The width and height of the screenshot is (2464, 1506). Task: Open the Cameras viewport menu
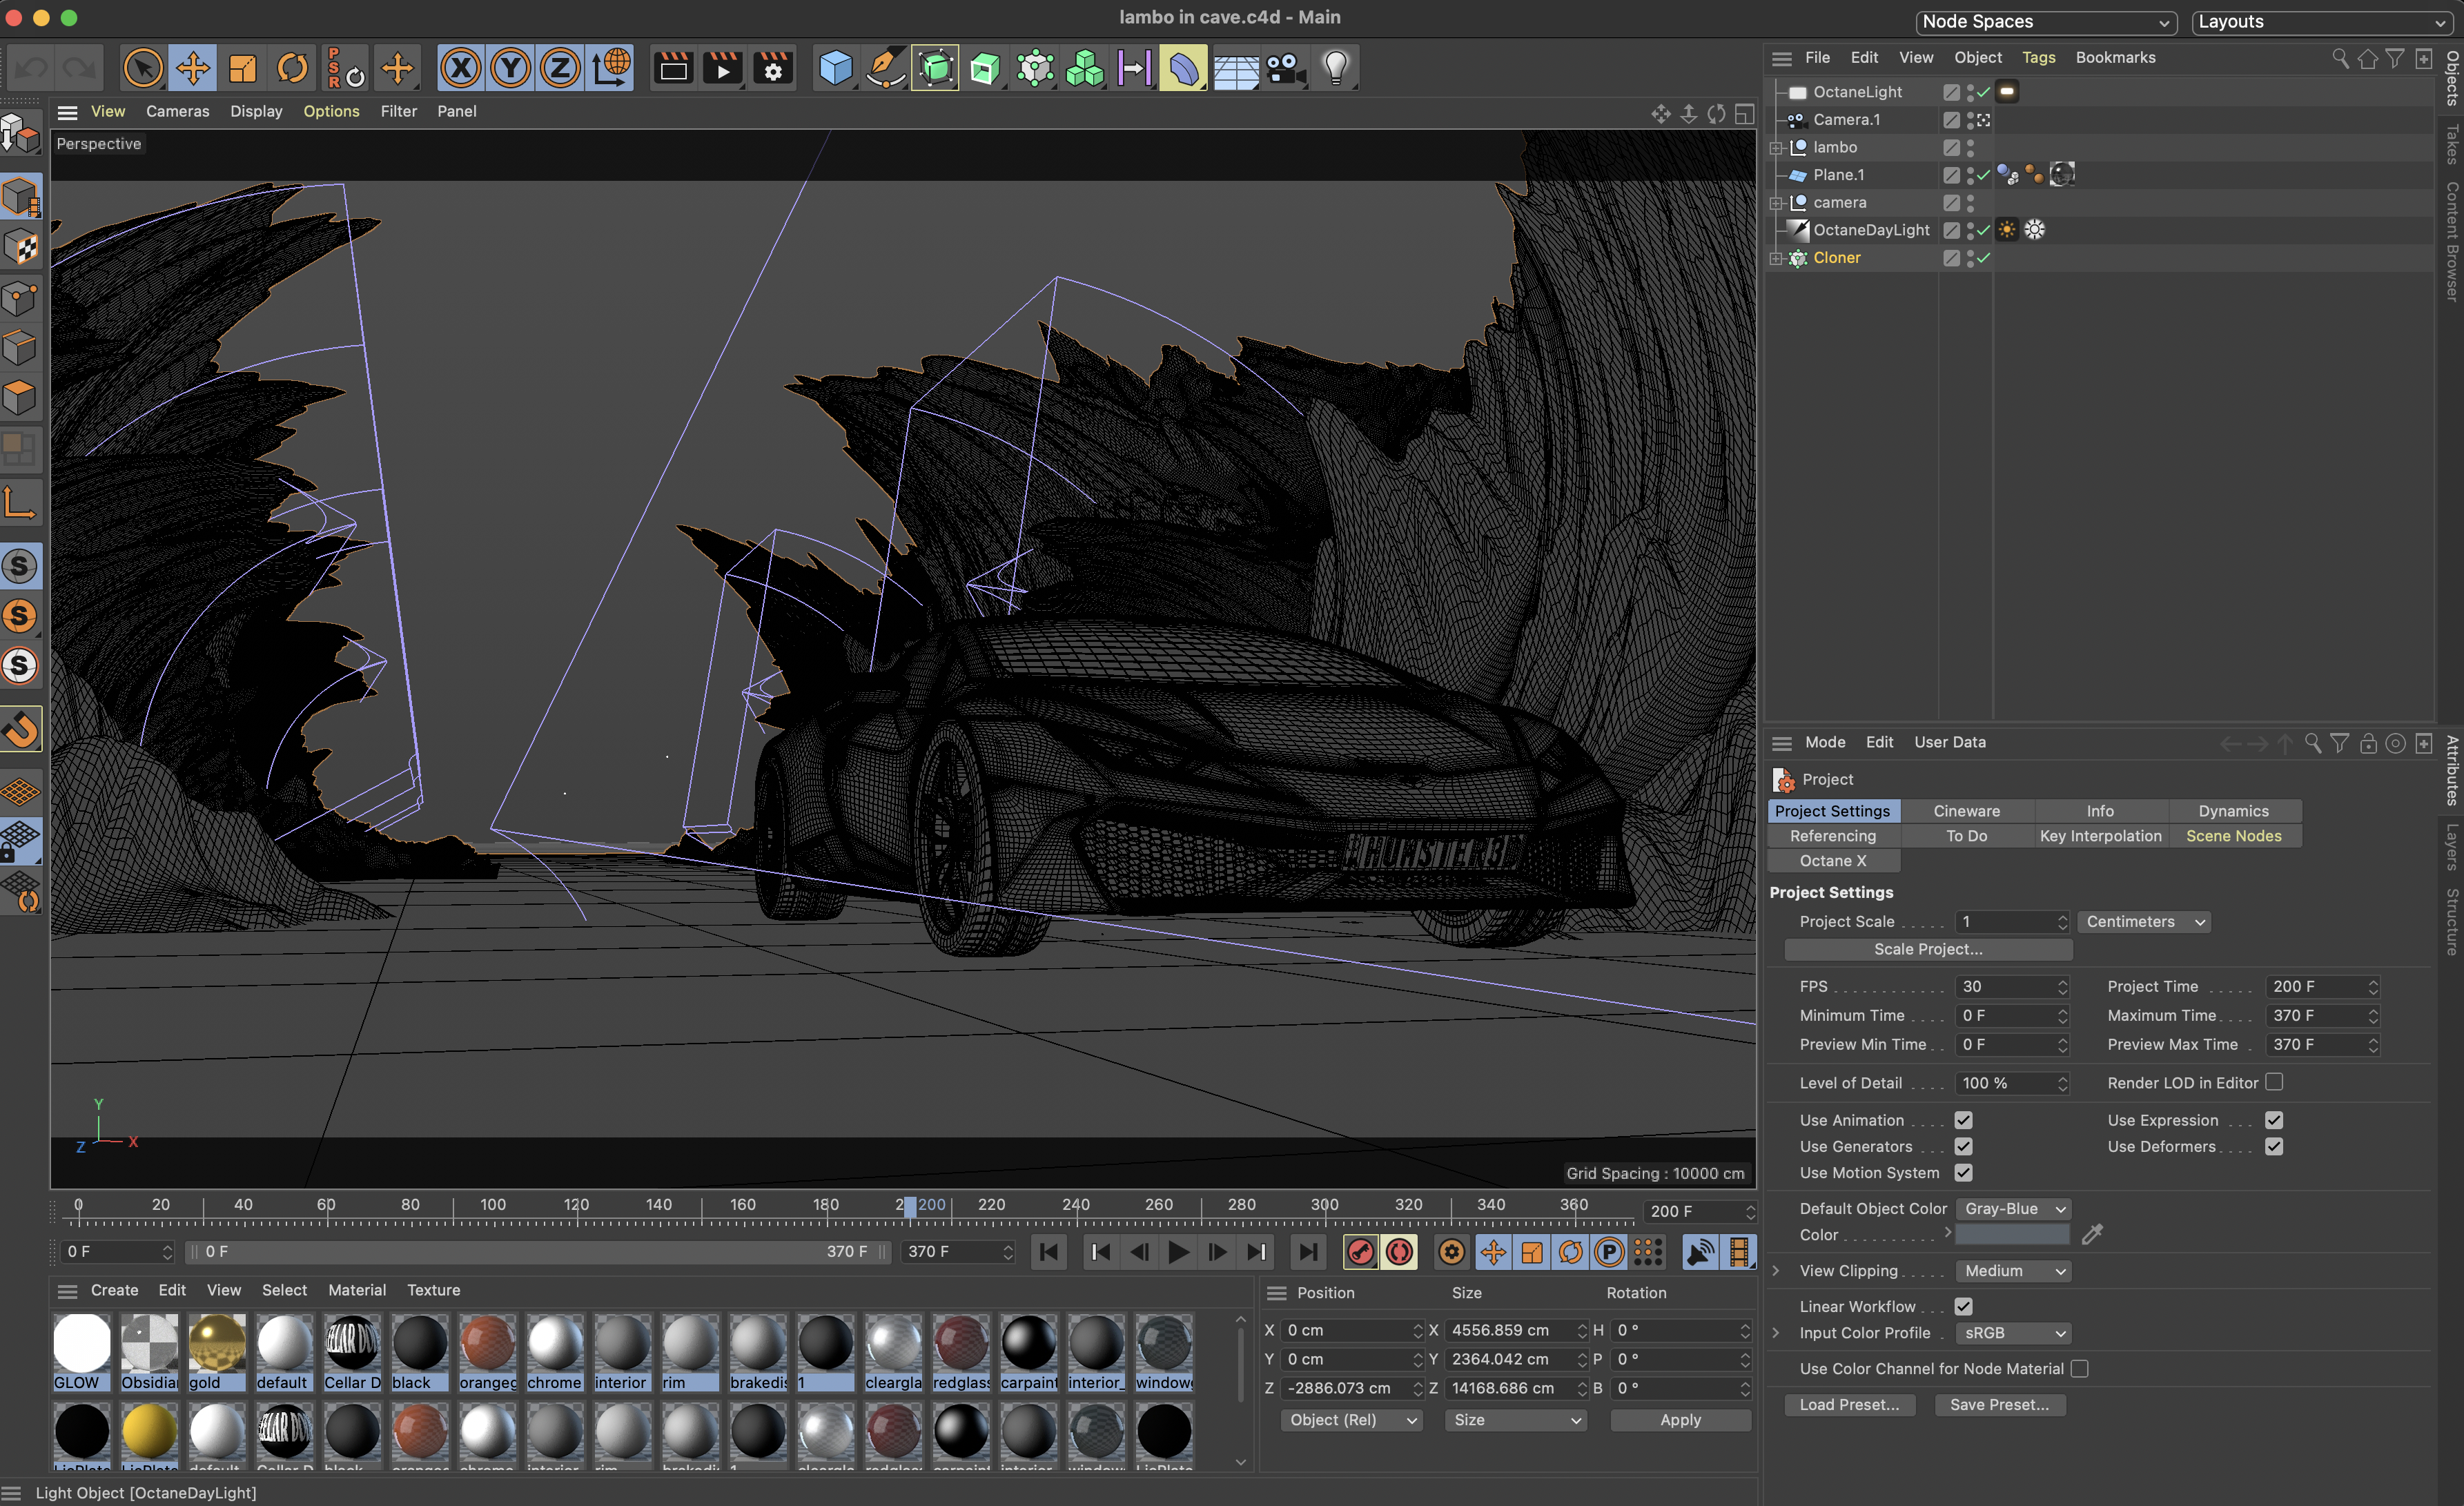click(177, 111)
